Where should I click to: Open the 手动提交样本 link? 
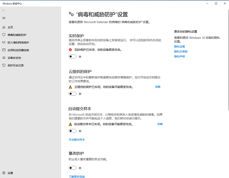(77, 140)
